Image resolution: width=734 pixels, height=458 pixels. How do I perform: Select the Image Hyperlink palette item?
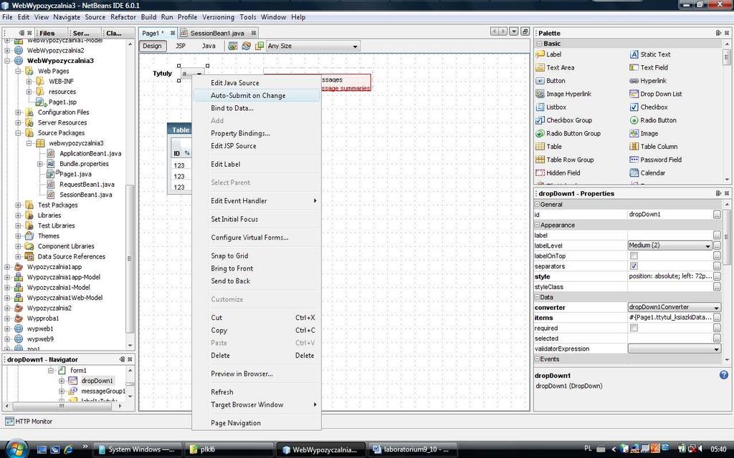(x=563, y=94)
